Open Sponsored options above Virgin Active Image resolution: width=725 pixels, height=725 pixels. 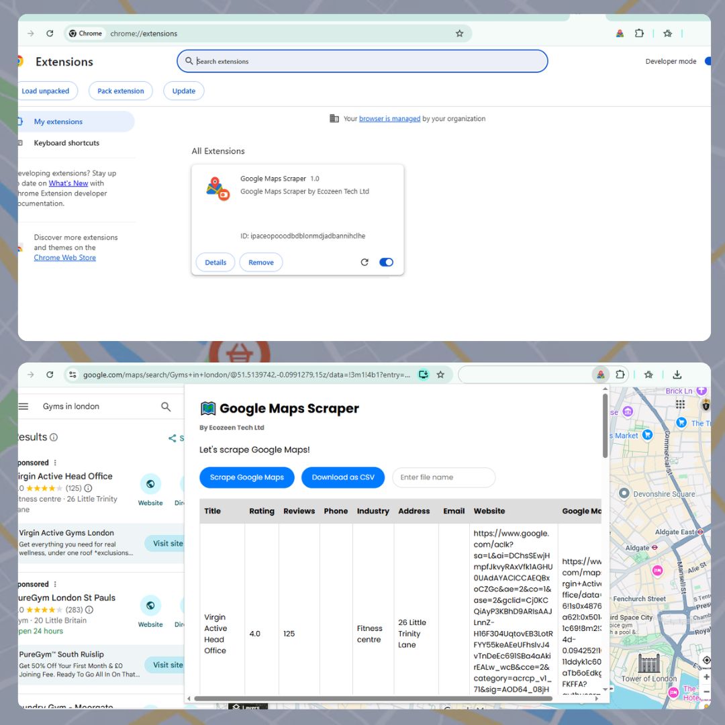click(55, 463)
